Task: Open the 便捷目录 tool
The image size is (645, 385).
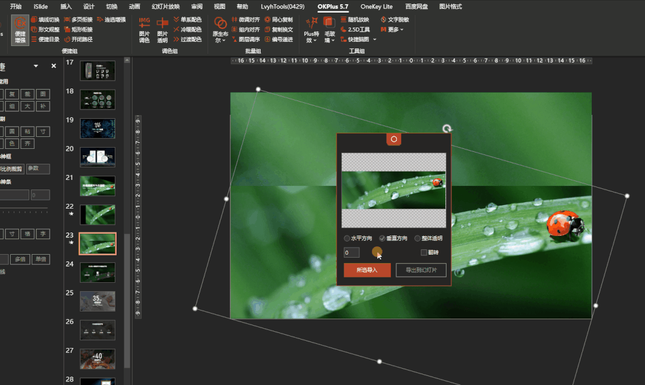Action: point(45,39)
